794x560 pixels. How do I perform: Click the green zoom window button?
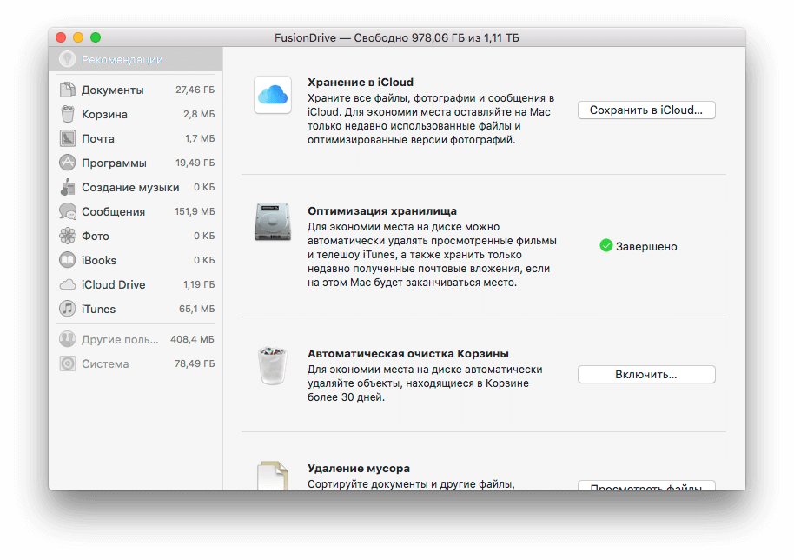(96, 37)
